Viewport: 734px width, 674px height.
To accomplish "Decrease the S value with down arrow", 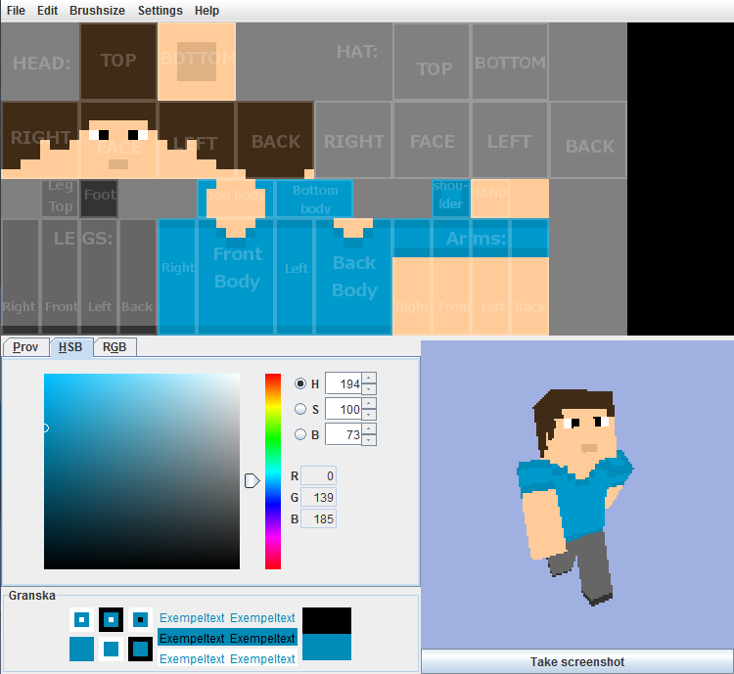I will coord(369,414).
